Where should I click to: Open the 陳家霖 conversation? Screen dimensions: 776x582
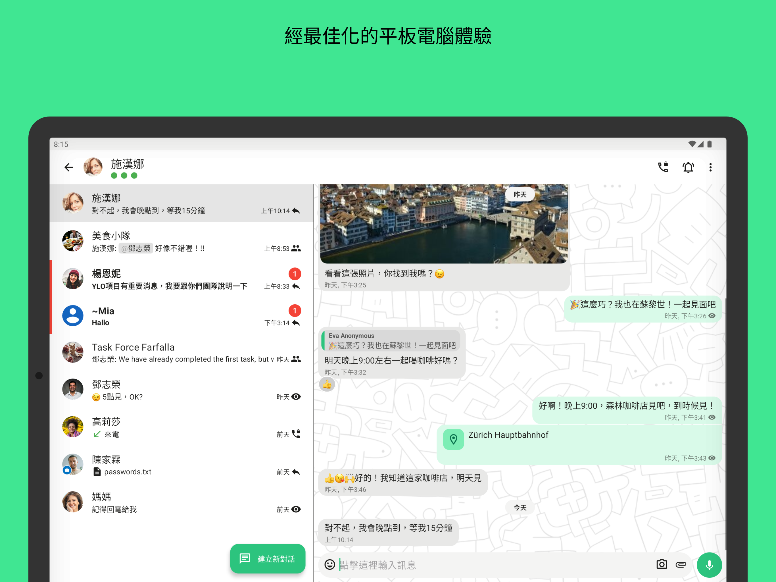point(182,465)
